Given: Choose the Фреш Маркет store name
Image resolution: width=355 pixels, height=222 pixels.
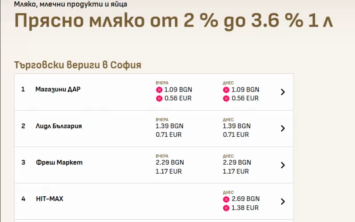Looking at the screenshot, I should (59, 163).
